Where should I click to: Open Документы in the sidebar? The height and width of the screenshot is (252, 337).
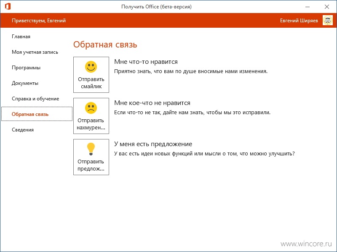(x=25, y=83)
